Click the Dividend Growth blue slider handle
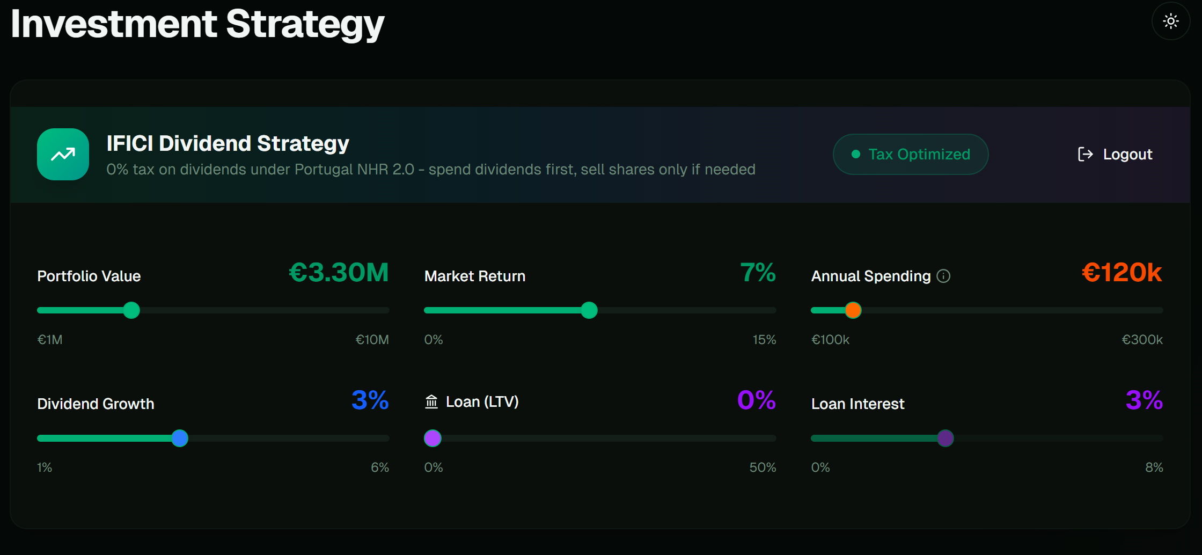1202x555 pixels. click(x=180, y=438)
